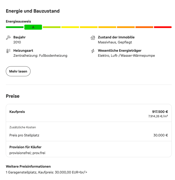Click the Zusätzliche Kosten subheading
Image resolution: width=175 pixels, height=180 pixels.
(x=23, y=127)
